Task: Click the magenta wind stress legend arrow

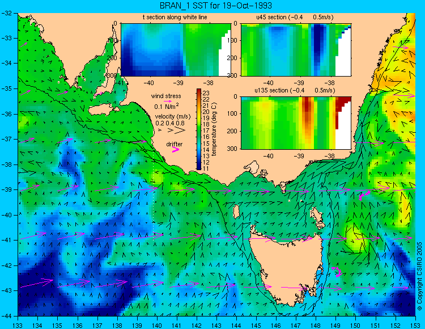Action: (x=167, y=101)
